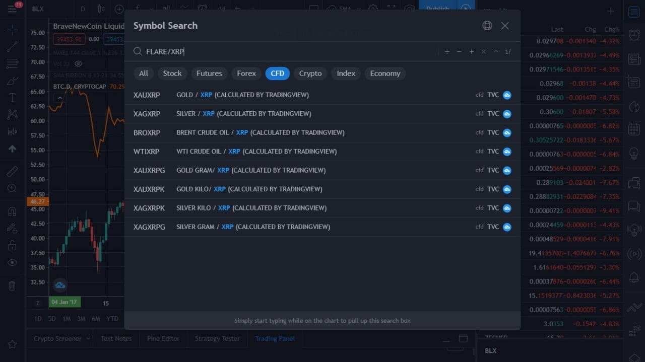
Task: Choose the XAGXRPK Silver Kilo result
Action: point(322,208)
